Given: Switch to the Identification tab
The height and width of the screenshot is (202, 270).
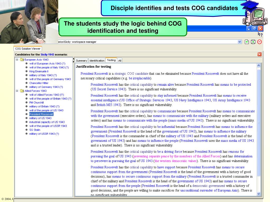Looking at the screenshot, I should coord(97,60).
